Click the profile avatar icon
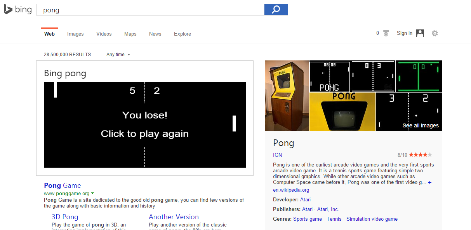 [420, 33]
